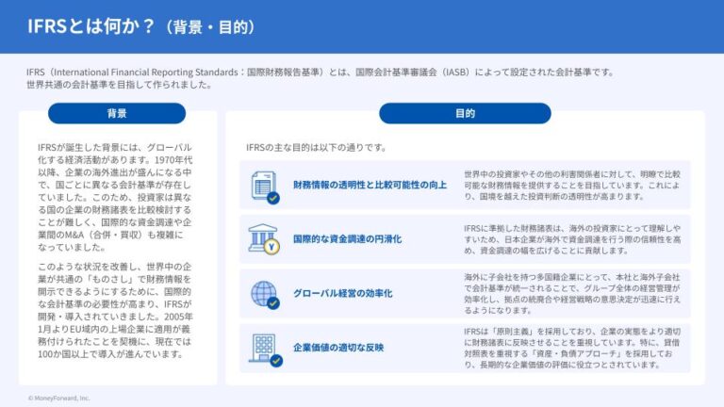Click the slide title IFRSとは何か？
This screenshot has height=407, width=724.
click(90, 26)
